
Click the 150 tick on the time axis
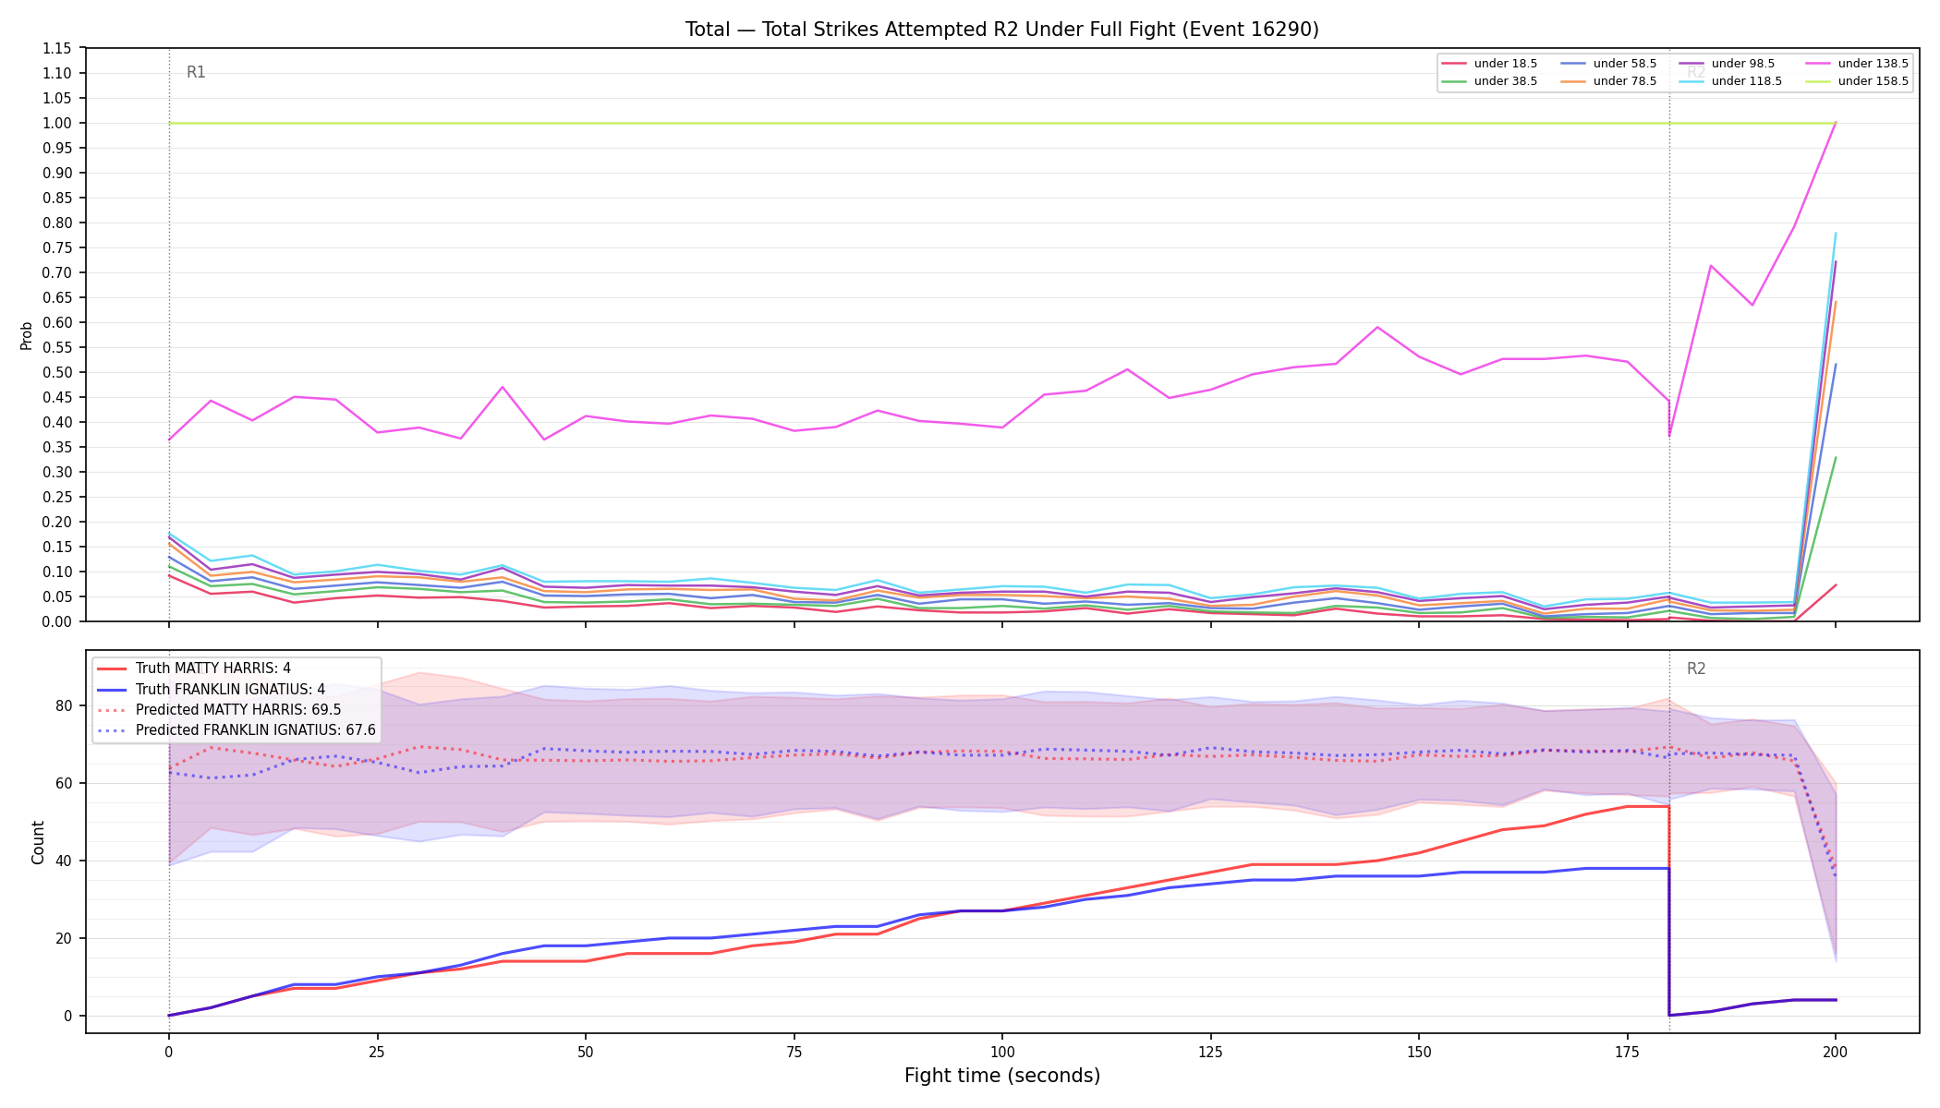[1418, 1051]
